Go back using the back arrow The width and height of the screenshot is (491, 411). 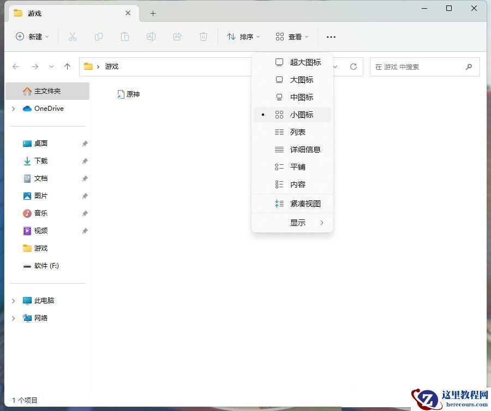[16, 67]
